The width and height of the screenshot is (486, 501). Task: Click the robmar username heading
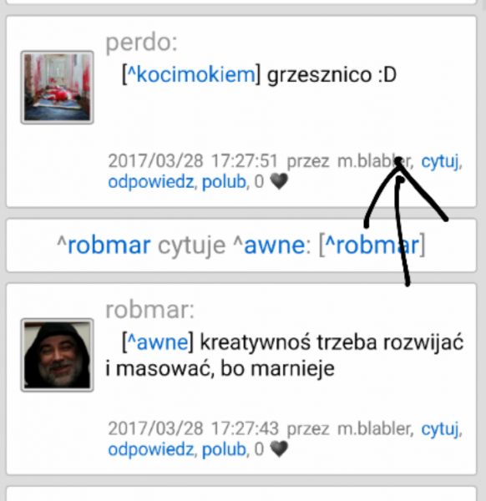pyautogui.click(x=149, y=310)
